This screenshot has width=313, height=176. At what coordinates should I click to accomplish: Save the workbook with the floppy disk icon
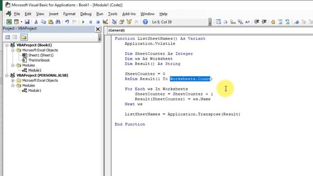point(27,22)
